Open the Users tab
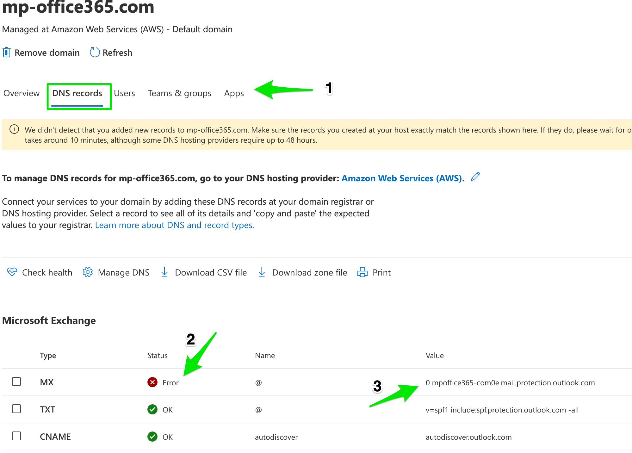632x453 pixels. point(124,93)
